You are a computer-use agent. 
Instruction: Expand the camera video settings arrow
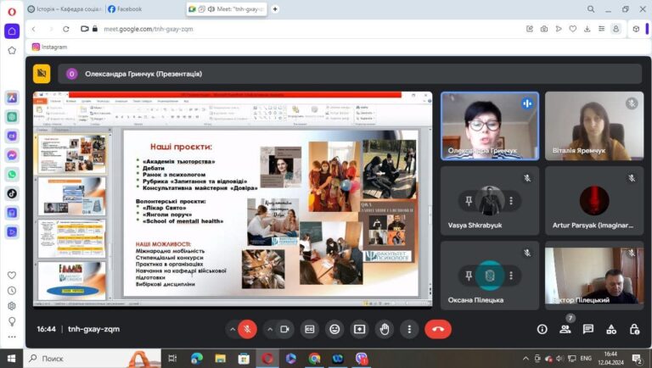pos(270,329)
